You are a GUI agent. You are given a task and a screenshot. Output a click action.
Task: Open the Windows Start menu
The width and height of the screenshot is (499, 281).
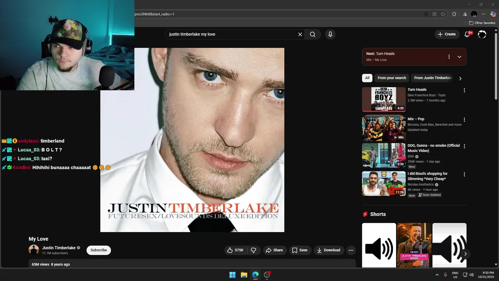click(x=232, y=275)
